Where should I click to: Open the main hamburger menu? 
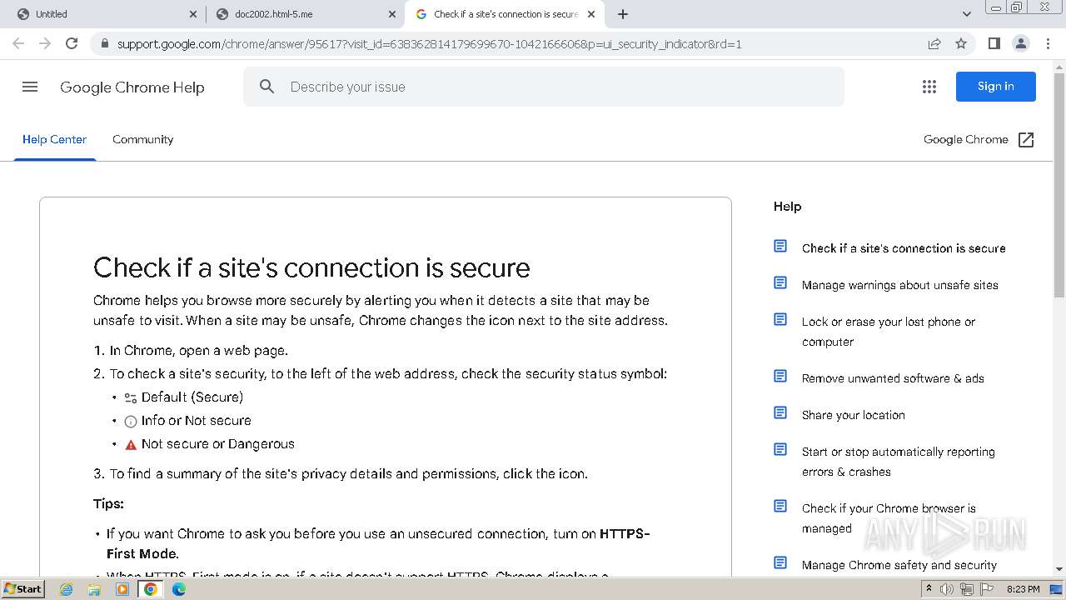pos(30,87)
